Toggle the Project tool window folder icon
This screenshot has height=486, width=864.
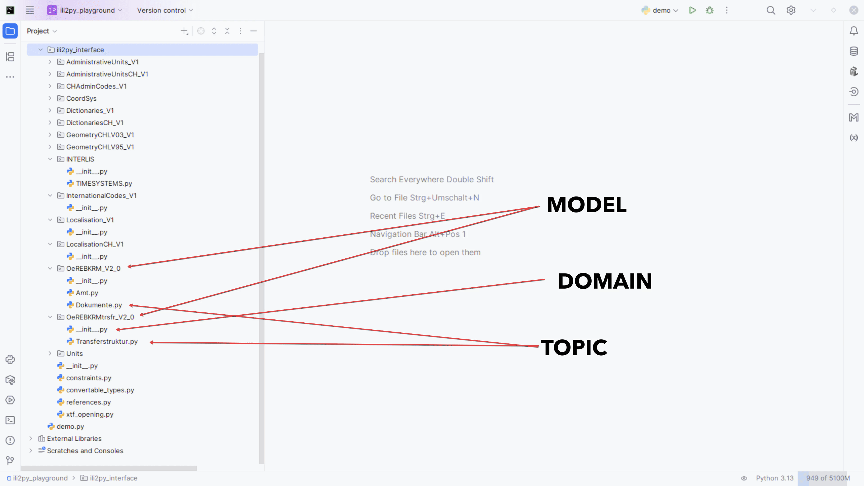pyautogui.click(x=10, y=31)
